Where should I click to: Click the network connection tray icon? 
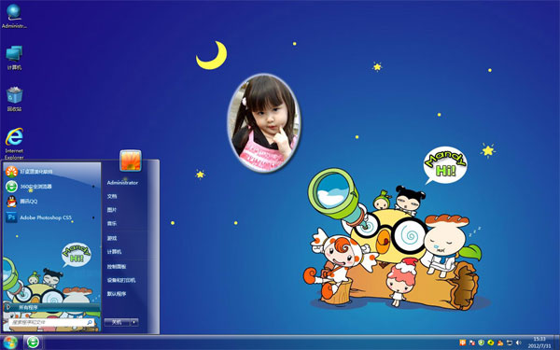pyautogui.click(x=510, y=343)
